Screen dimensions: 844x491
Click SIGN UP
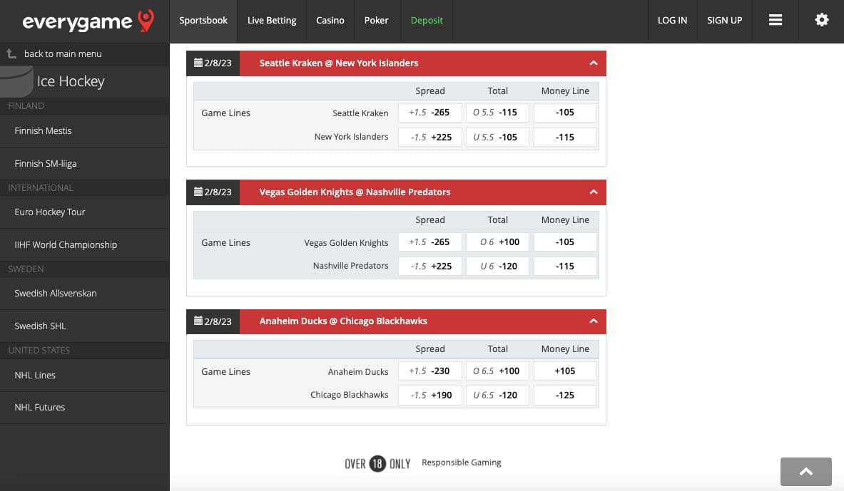point(725,21)
